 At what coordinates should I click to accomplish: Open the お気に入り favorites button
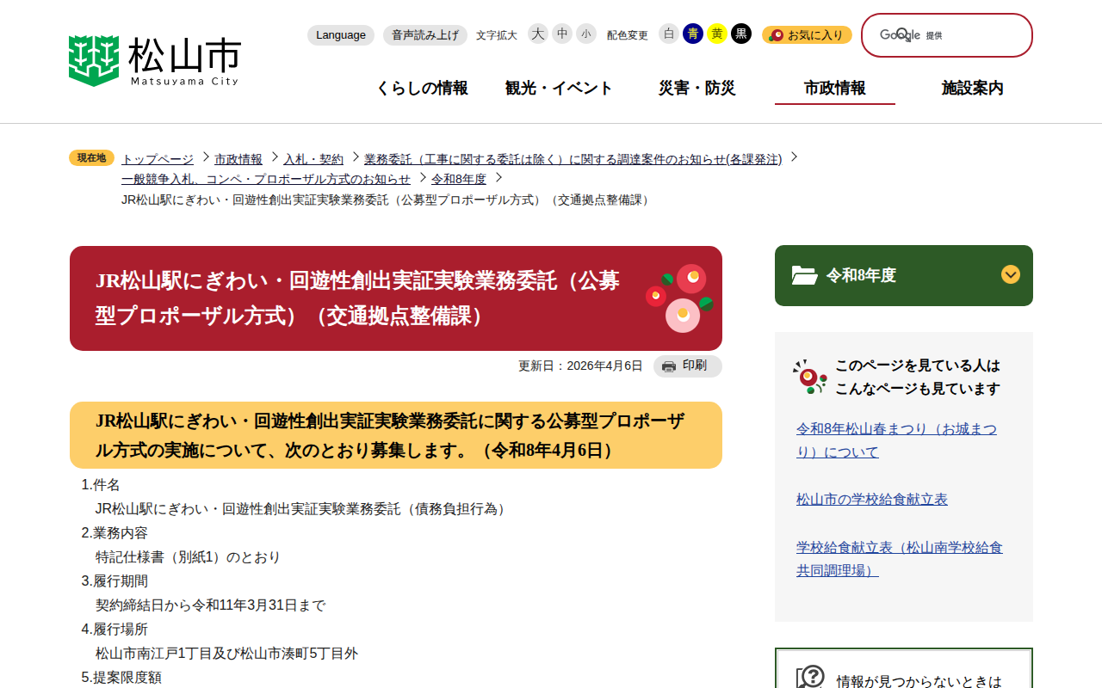pos(807,35)
